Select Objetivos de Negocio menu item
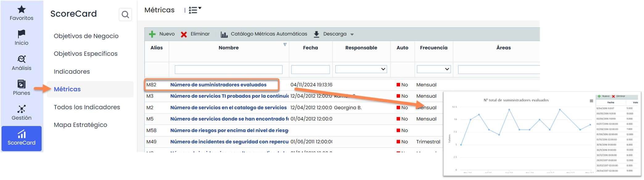 86,36
